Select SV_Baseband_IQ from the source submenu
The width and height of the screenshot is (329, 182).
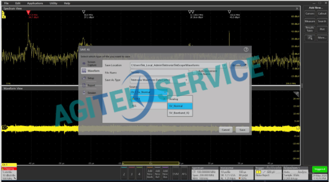(x=180, y=113)
